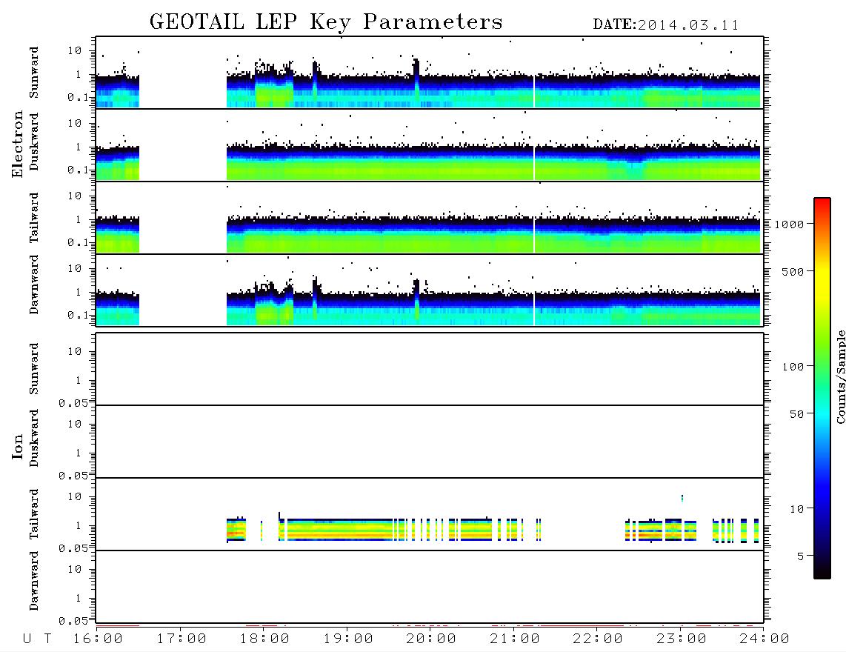Click the Electron Tailward panel label

[33, 218]
